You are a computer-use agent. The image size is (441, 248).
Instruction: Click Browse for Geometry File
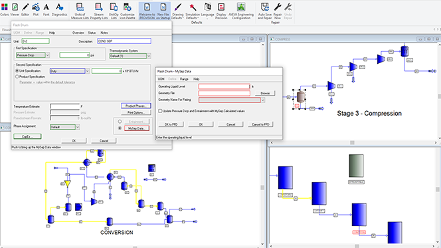[x=265, y=93]
